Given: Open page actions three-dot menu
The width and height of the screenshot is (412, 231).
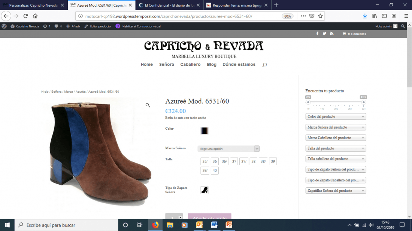Looking at the screenshot, I should pyautogui.click(x=303, y=16).
